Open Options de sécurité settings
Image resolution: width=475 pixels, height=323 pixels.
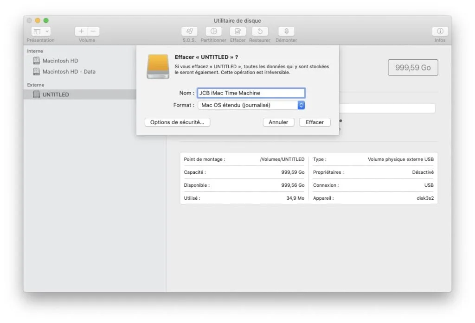pyautogui.click(x=177, y=122)
